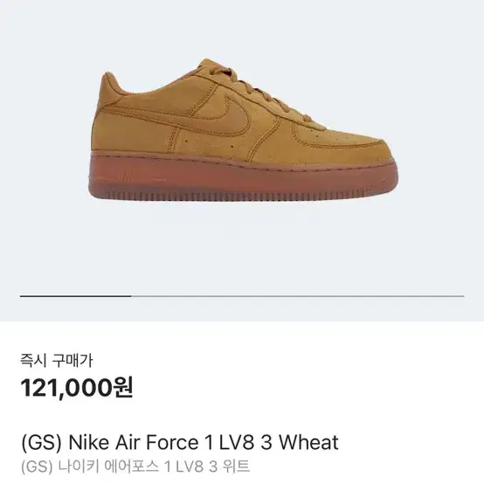Click the word Wheat in the title

[309, 442]
